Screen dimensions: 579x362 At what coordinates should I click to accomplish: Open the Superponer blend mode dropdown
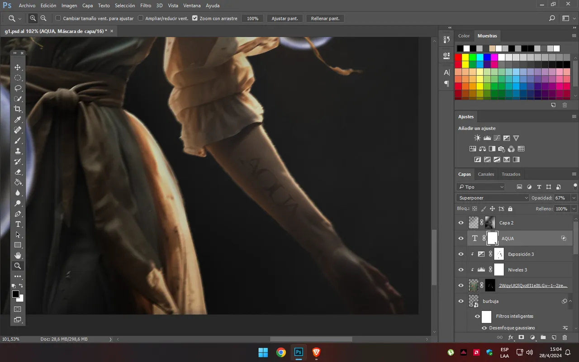pyautogui.click(x=493, y=198)
